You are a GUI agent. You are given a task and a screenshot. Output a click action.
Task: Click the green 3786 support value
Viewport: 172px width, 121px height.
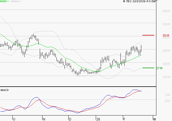(x=159, y=68)
